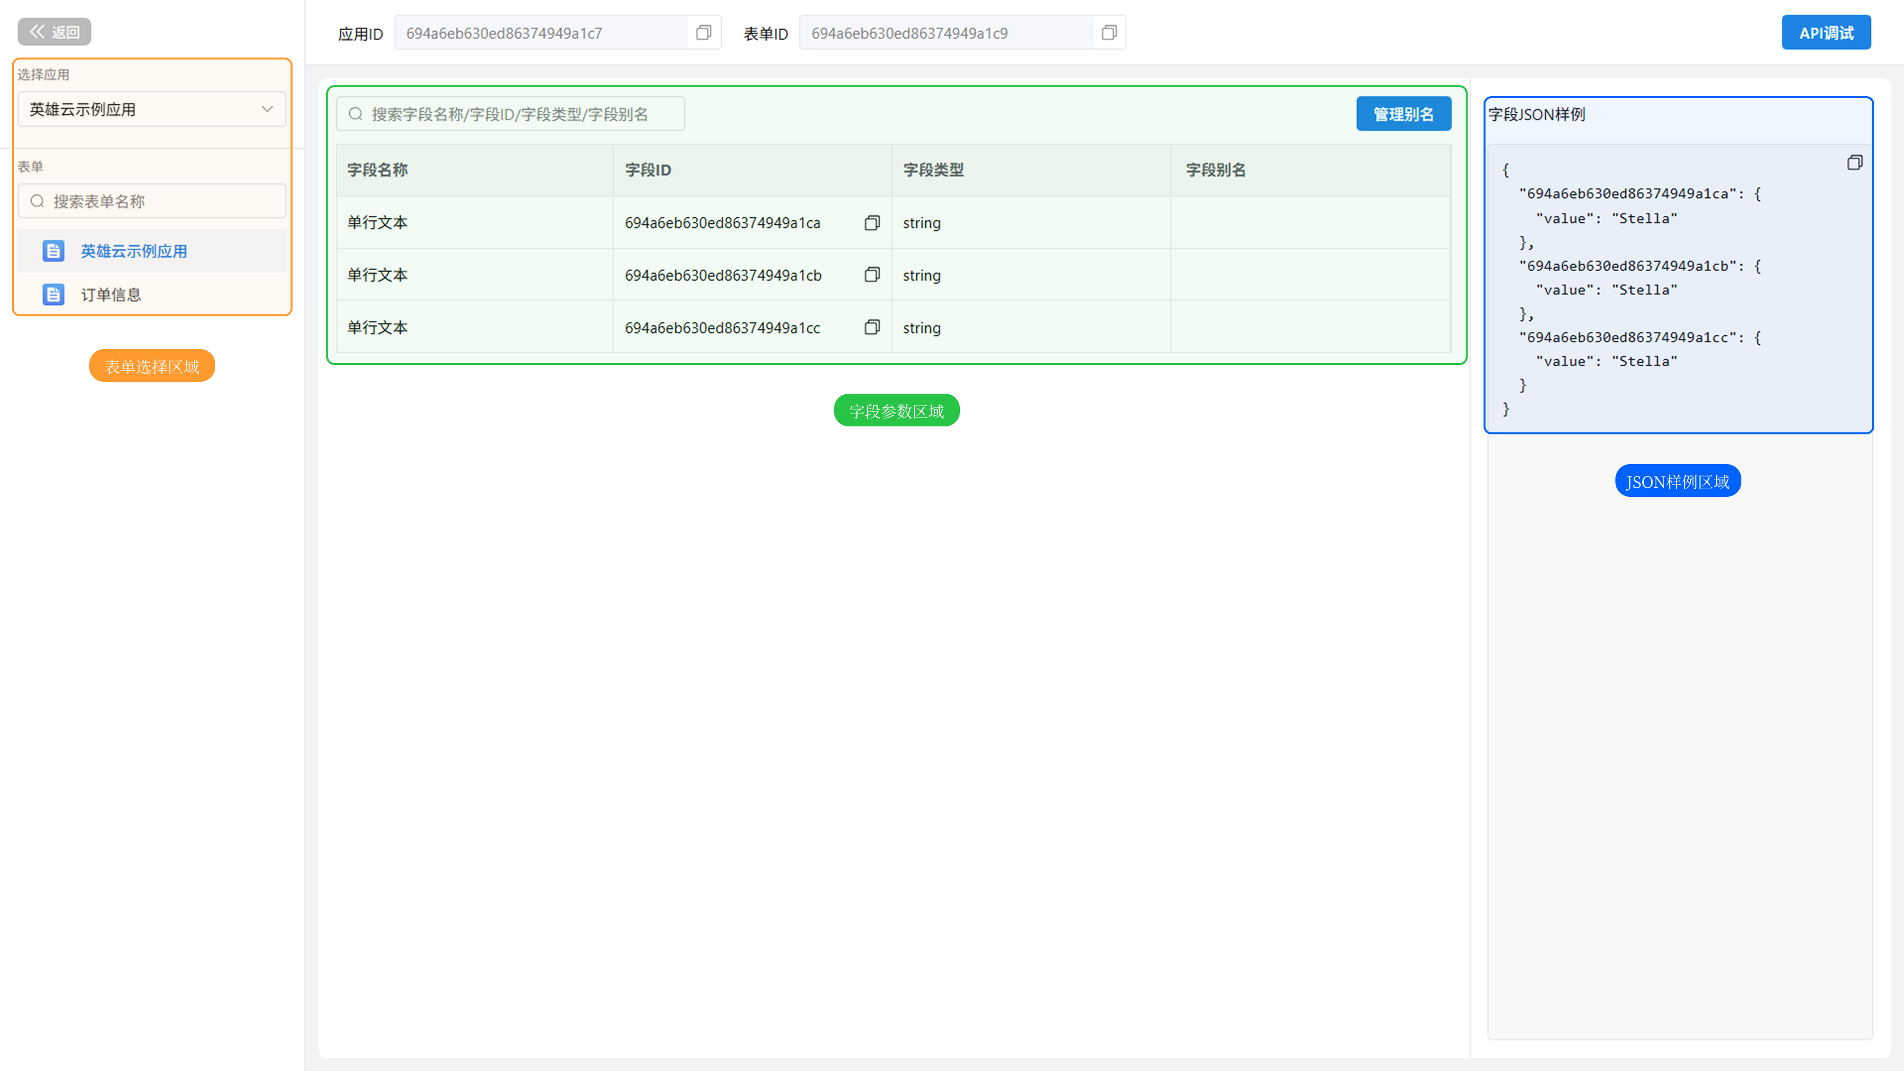Click the 订单信息 form document icon
The image size is (1904, 1071).
53,294
